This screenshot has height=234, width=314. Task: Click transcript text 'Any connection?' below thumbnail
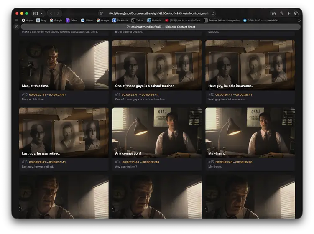[126, 167]
